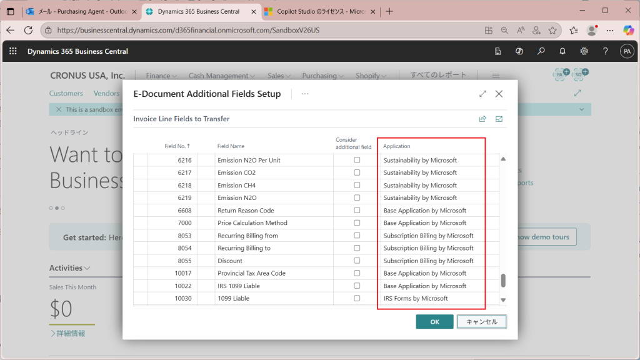Open the help question mark icon
The width and height of the screenshot is (640, 360).
(605, 51)
